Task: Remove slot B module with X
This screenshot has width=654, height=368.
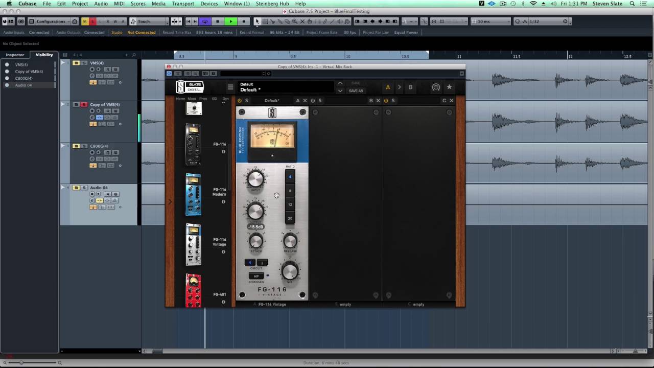Action: tap(378, 101)
